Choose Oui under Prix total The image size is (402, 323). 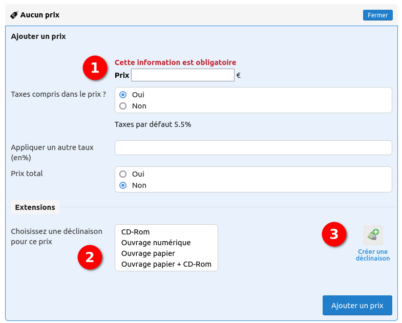click(x=123, y=174)
